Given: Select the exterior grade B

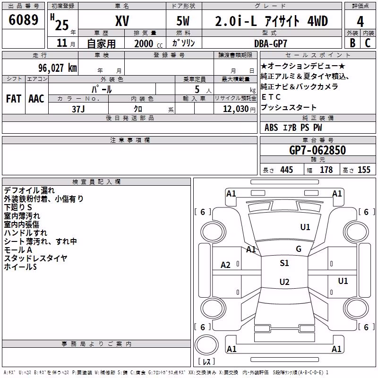Looking at the screenshot, I should pyautogui.click(x=352, y=43).
